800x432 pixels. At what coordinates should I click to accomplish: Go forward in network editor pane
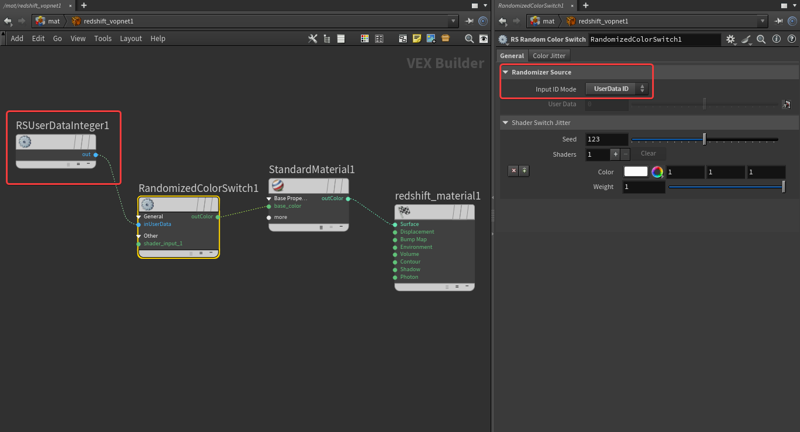click(x=22, y=21)
